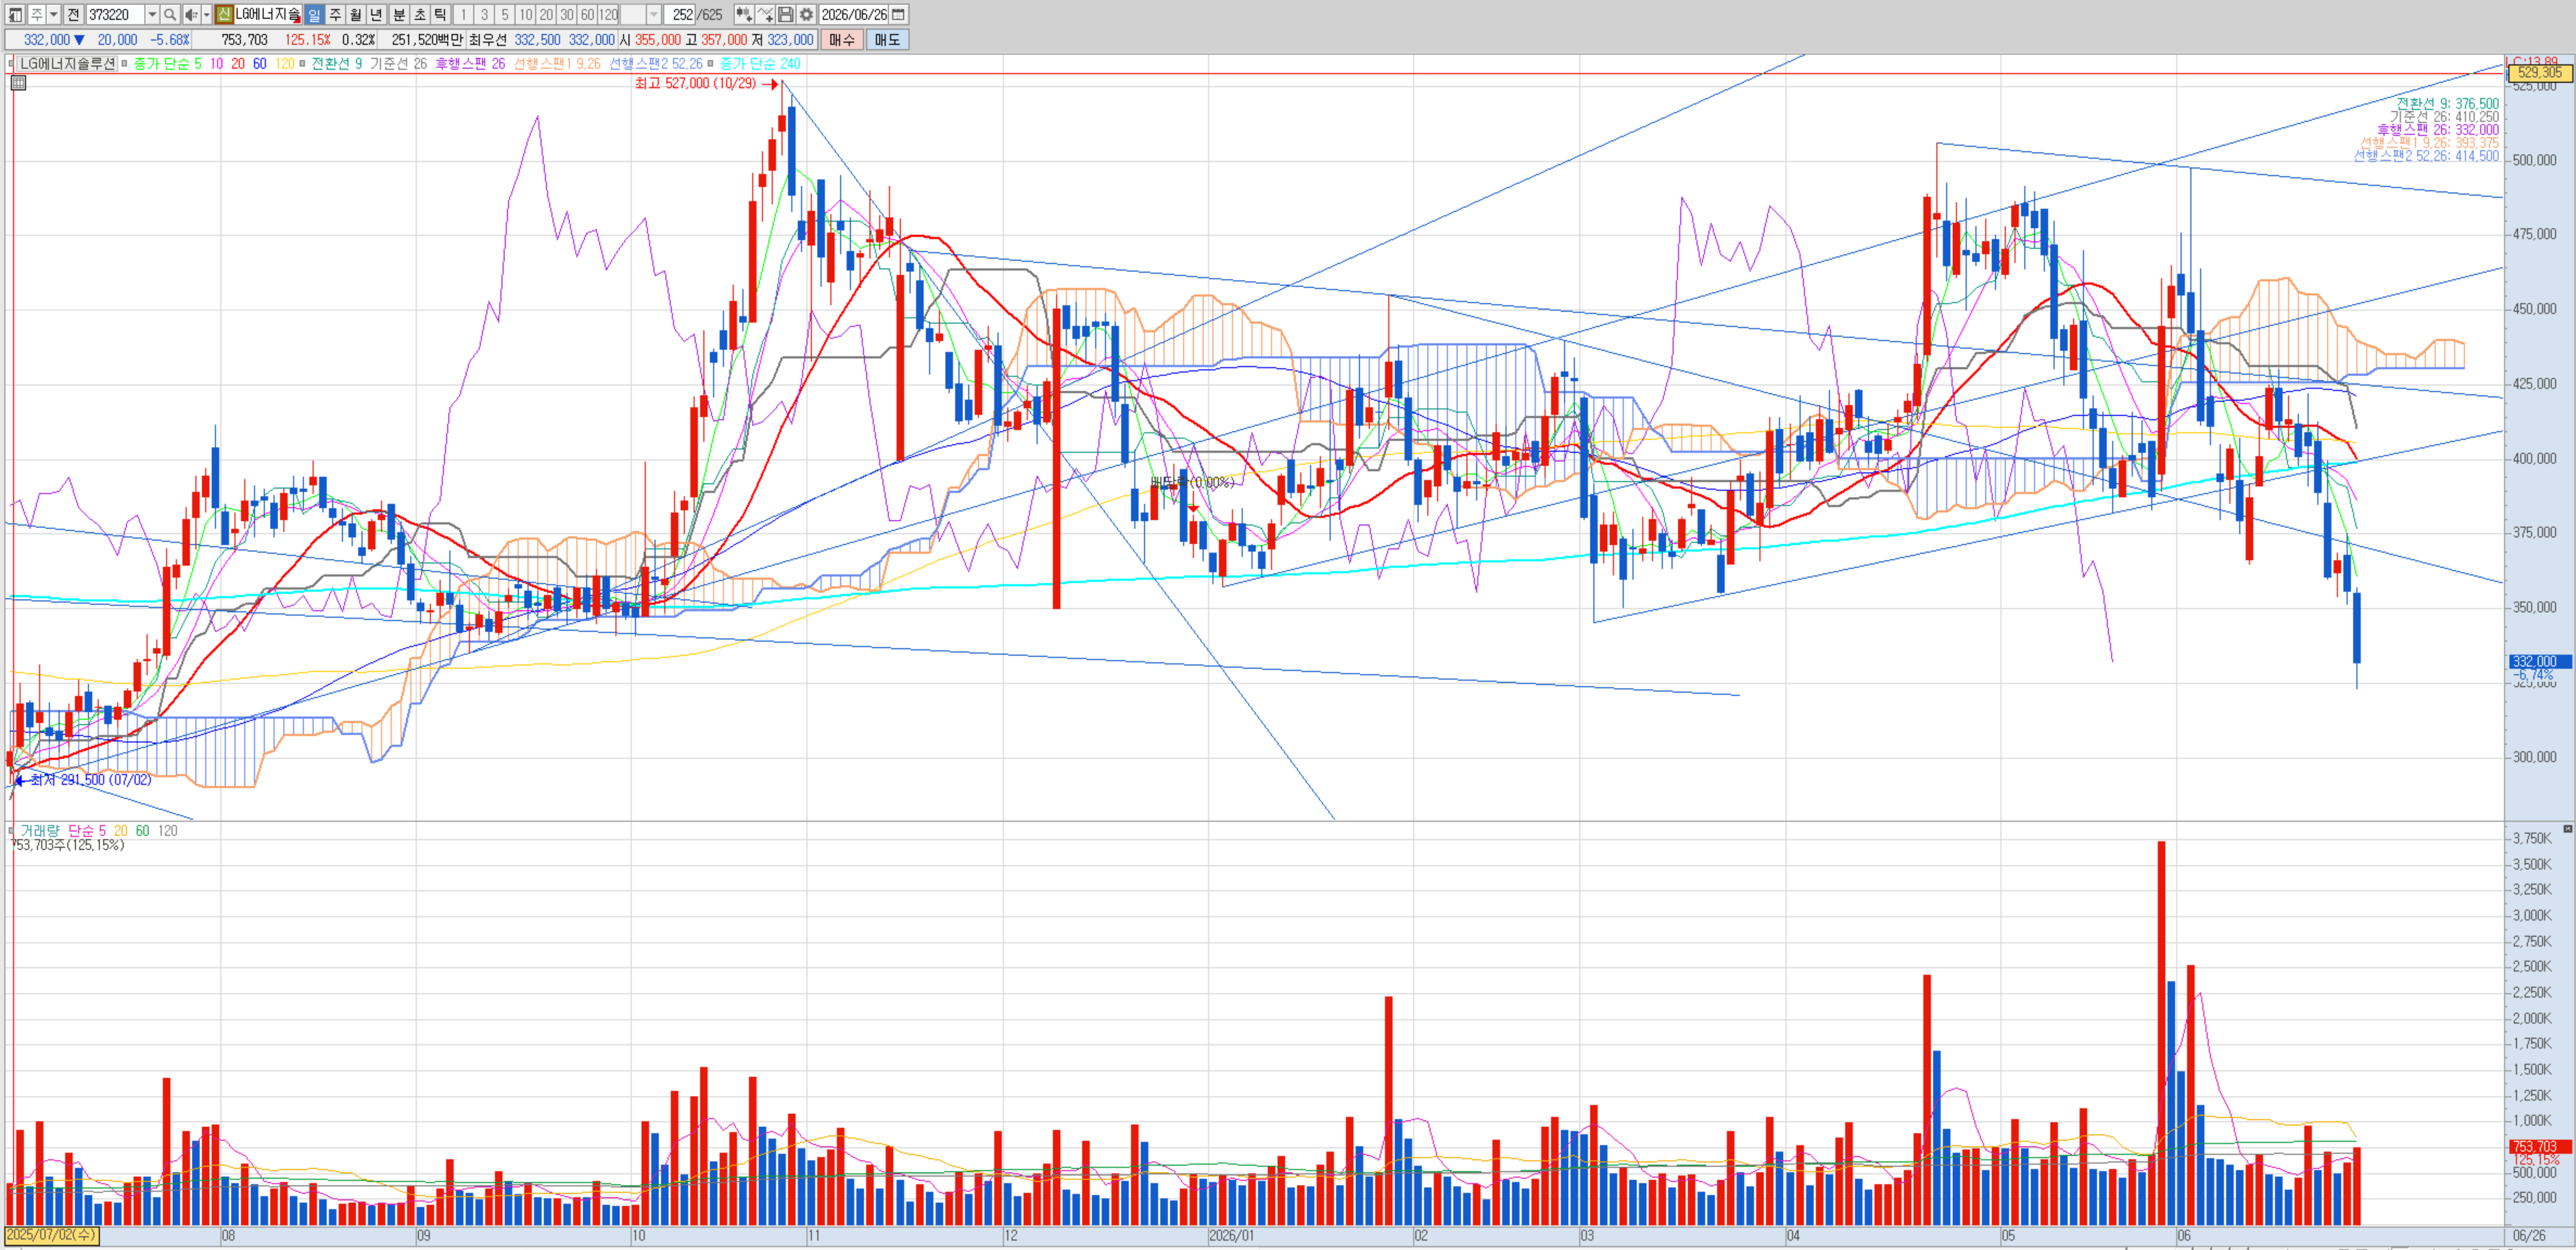2576x1250 pixels.
Task: Open the calendar date picker icon
Action: click(898, 14)
